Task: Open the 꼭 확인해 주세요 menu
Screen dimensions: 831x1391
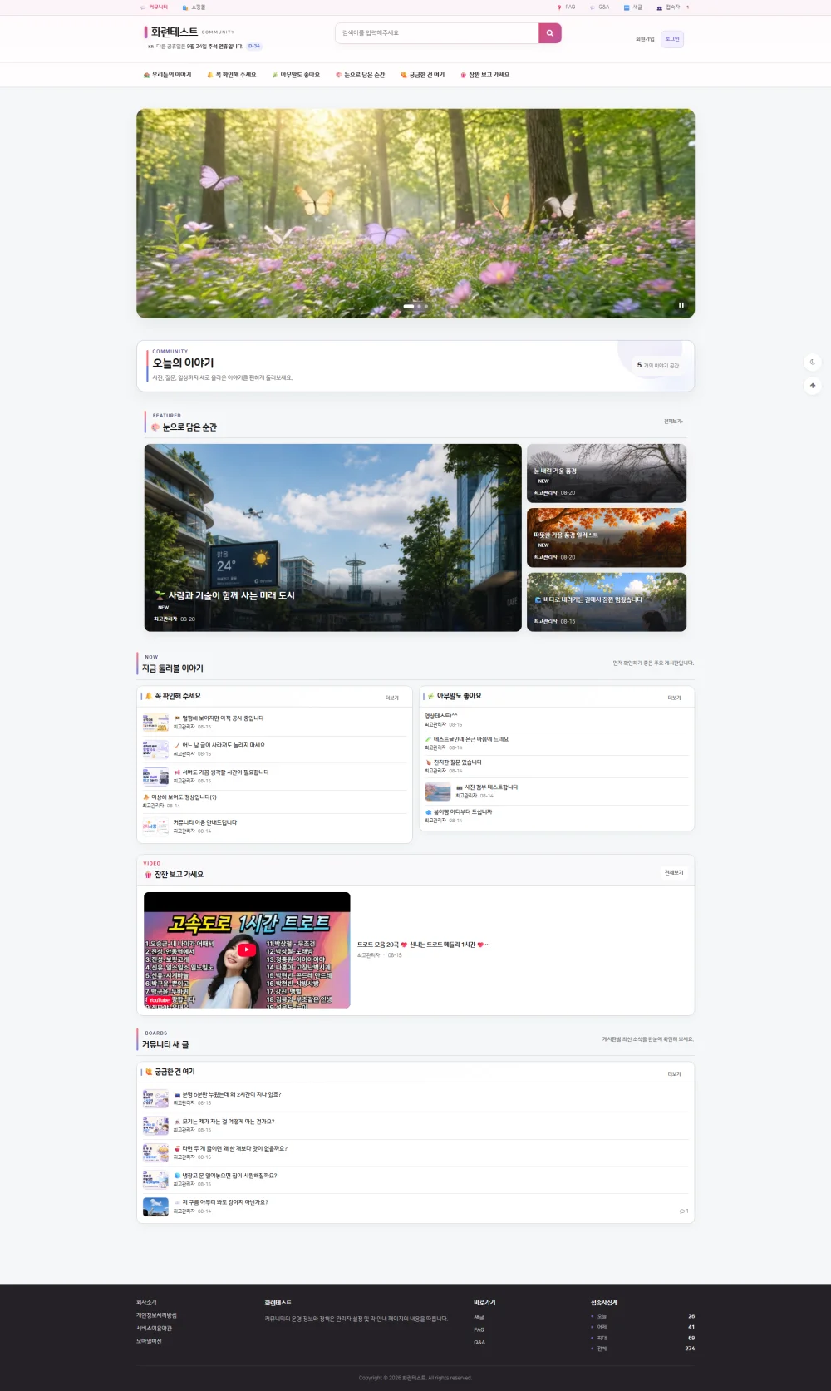Action: pos(231,75)
